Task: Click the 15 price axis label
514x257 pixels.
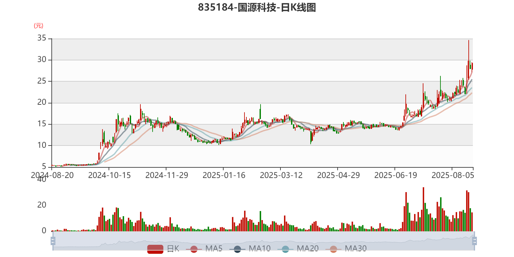Action: coord(42,124)
